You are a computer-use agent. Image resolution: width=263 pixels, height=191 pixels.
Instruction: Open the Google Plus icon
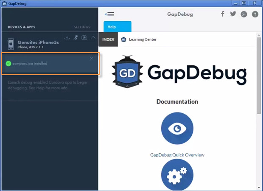coord(244,14)
